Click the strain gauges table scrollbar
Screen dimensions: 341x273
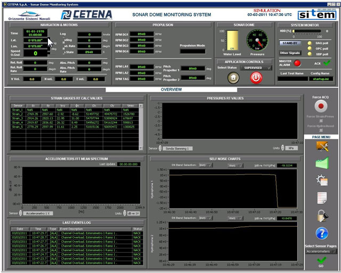click(141, 127)
